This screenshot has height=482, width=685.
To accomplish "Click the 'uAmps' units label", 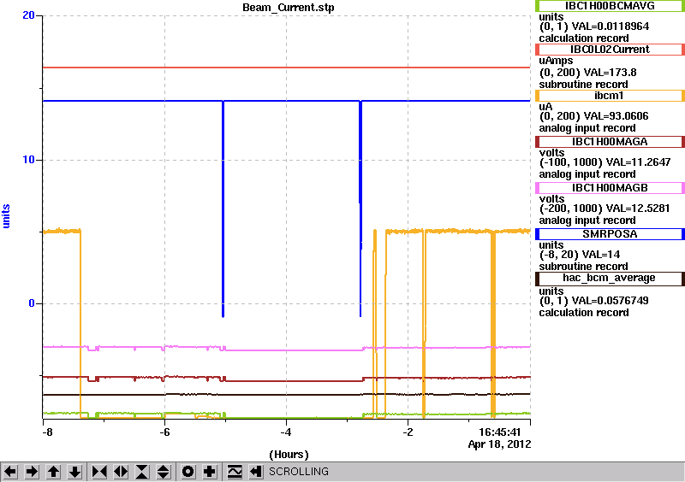I will [556, 61].
